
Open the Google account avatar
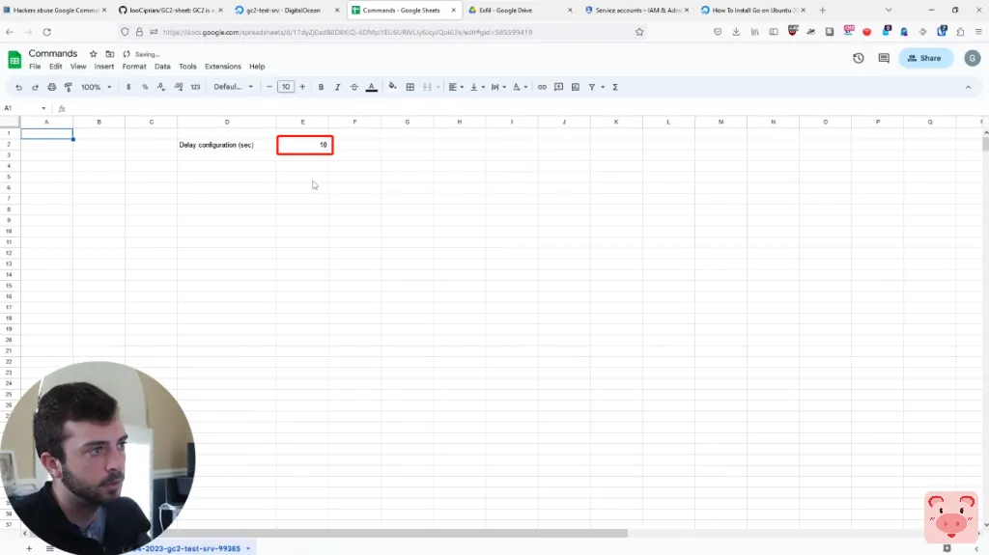point(972,58)
